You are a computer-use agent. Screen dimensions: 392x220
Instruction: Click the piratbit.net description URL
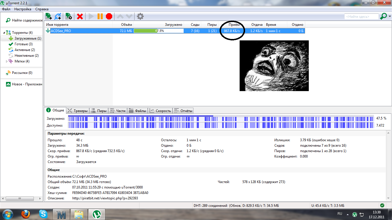tap(105, 198)
